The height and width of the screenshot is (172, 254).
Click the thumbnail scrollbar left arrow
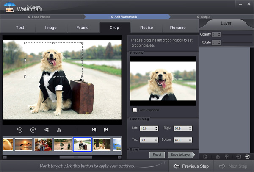pos(5,157)
